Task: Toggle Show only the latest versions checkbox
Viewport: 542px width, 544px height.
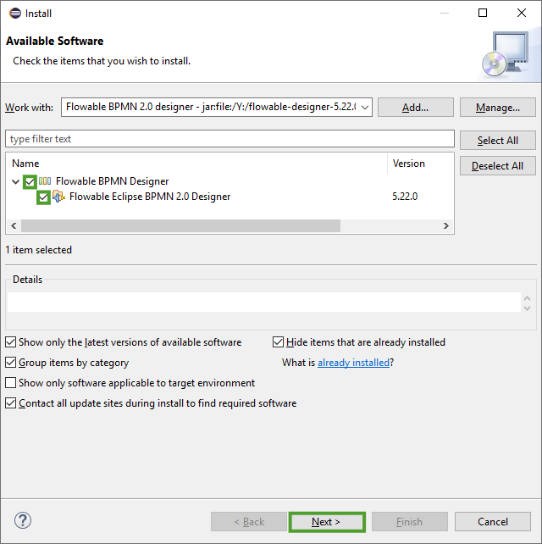Action: click(x=11, y=342)
